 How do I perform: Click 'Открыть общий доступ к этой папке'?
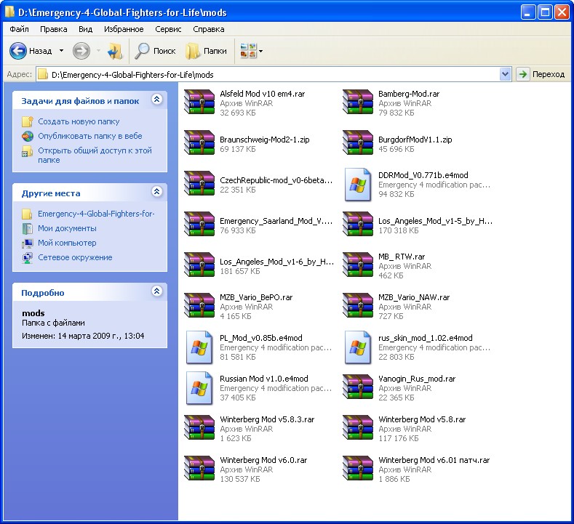pyautogui.click(x=95, y=155)
